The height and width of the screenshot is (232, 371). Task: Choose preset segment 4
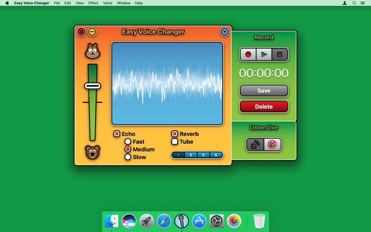216,155
